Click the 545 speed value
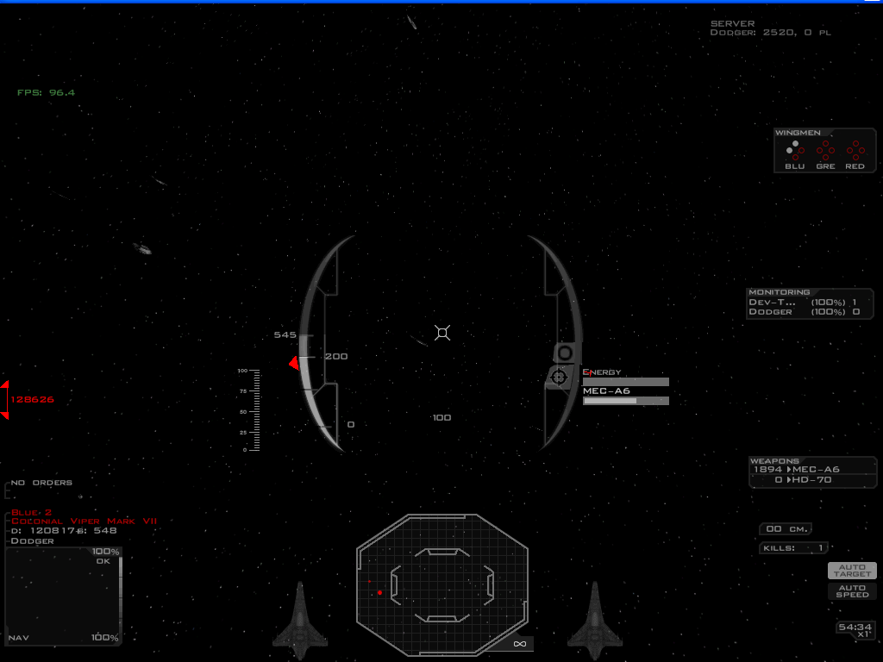Viewport: 883px width, 662px height. pyautogui.click(x=285, y=335)
